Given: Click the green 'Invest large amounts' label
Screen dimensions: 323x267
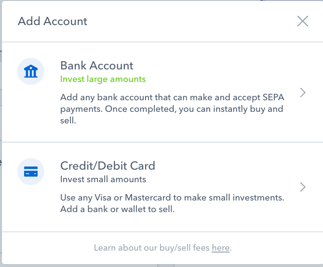Looking at the screenshot, I should tap(103, 79).
